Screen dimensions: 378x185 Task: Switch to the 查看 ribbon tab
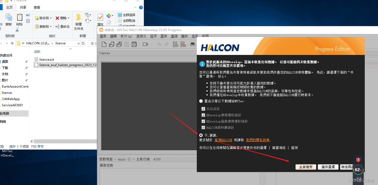point(37,7)
